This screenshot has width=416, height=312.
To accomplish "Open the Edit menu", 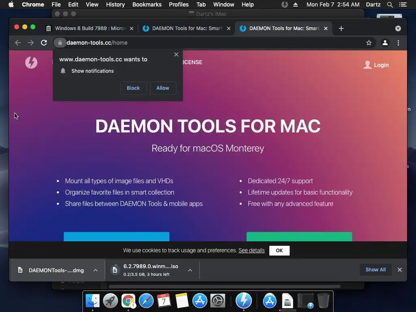I will 73,4.
